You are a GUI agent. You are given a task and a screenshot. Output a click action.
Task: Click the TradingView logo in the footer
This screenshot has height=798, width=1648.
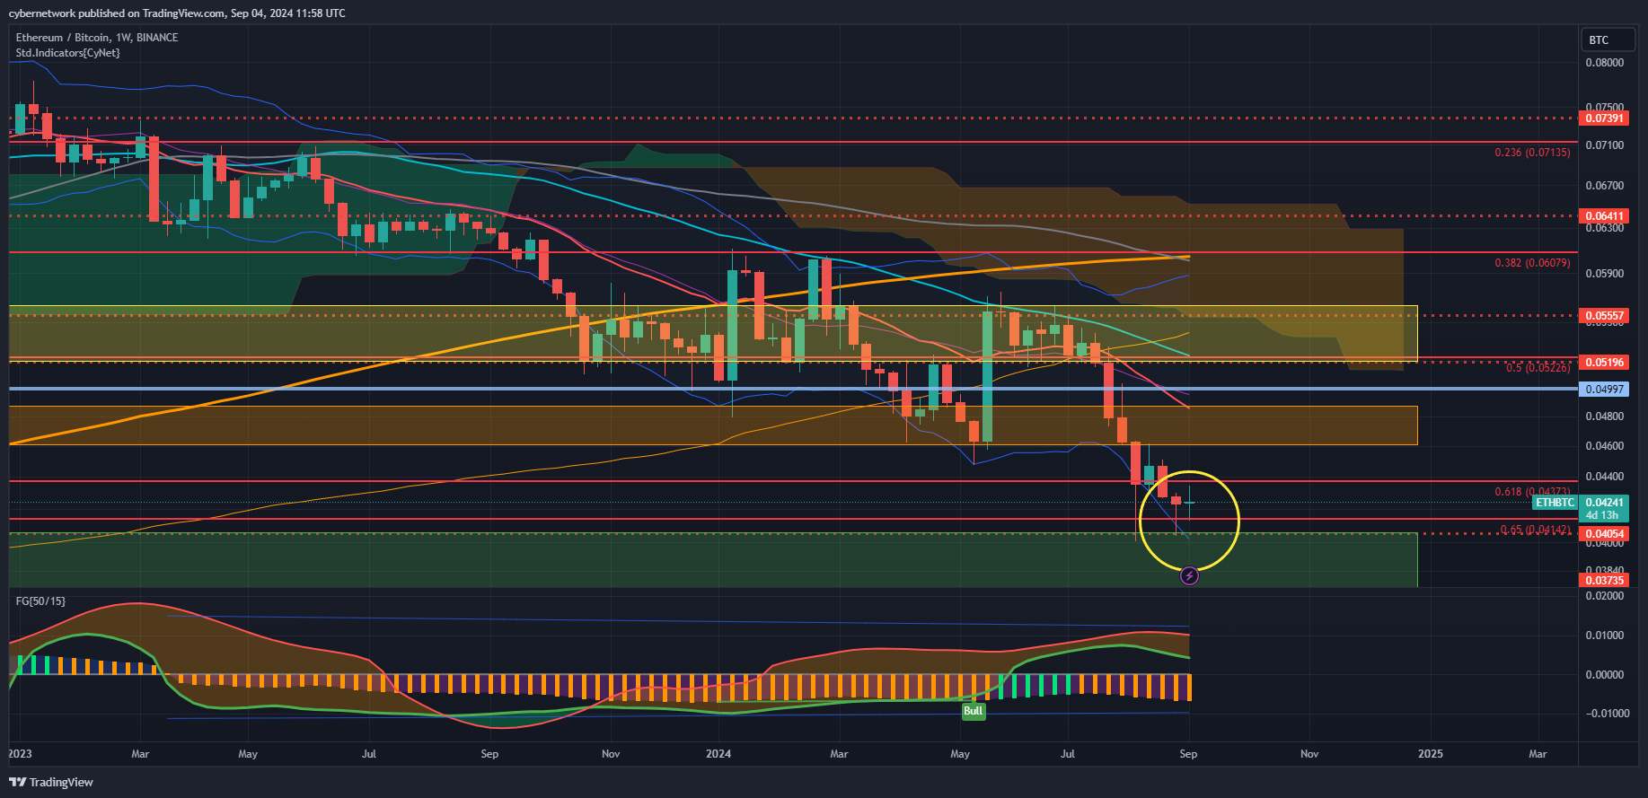[x=51, y=782]
